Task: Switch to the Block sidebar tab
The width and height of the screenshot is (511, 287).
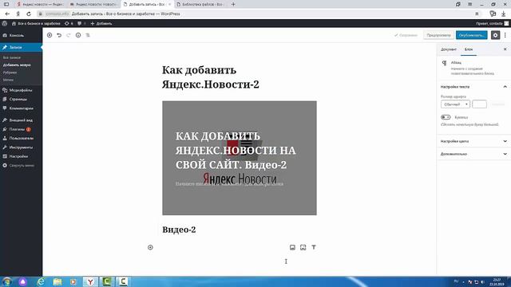Action: pyautogui.click(x=469, y=49)
